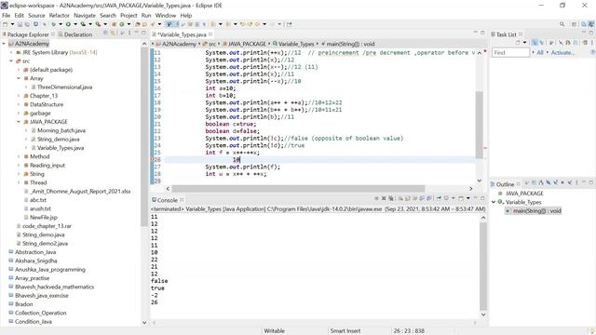Switch to the Java perspective icon
Screen dimensions: 596x335
591,24
